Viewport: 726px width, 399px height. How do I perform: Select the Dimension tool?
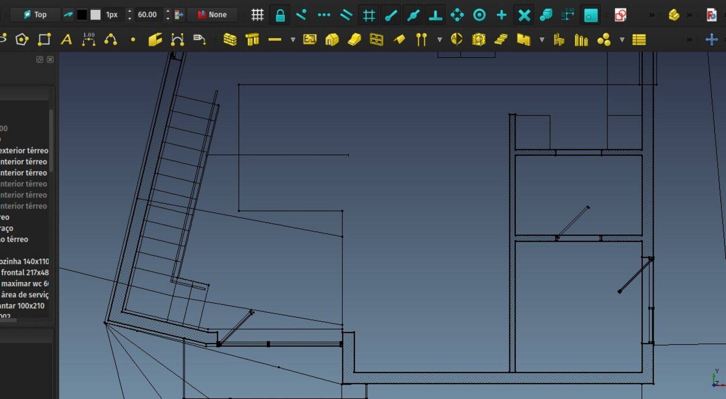[89, 39]
